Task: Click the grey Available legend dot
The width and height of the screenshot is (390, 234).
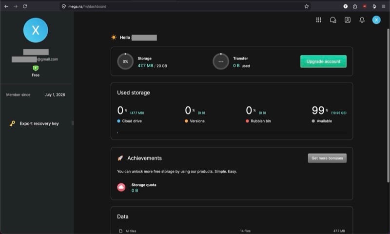Action: coord(313,121)
